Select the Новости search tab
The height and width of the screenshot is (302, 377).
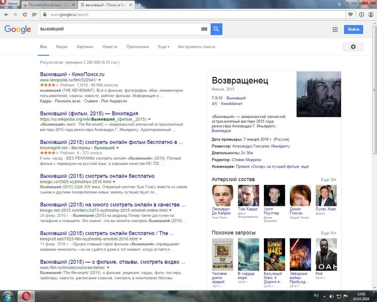[110, 47]
